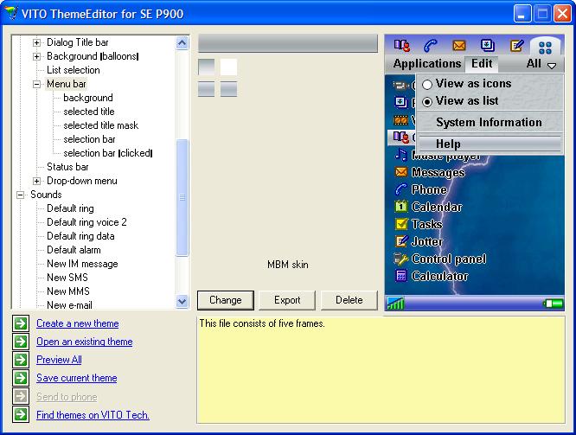576x435 pixels.
Task: Click green arrow beside Preview All
Action: point(21,360)
